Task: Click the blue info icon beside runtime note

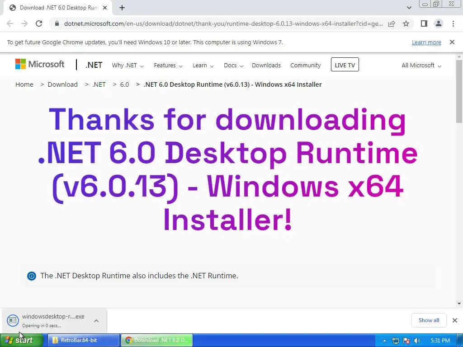Action: pyautogui.click(x=32, y=276)
